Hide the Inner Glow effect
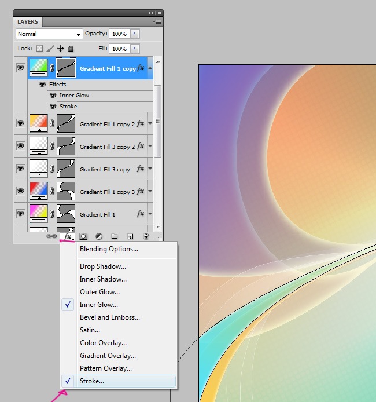The height and width of the screenshot is (402, 376). click(x=53, y=96)
